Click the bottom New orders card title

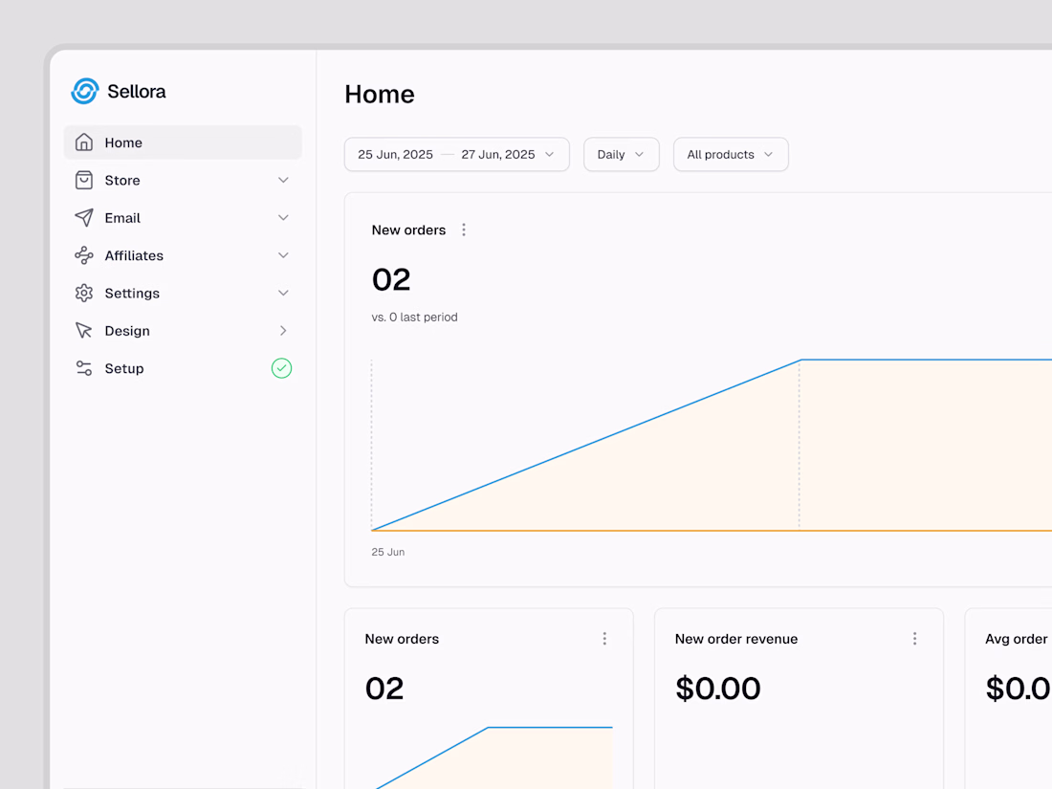pos(402,639)
